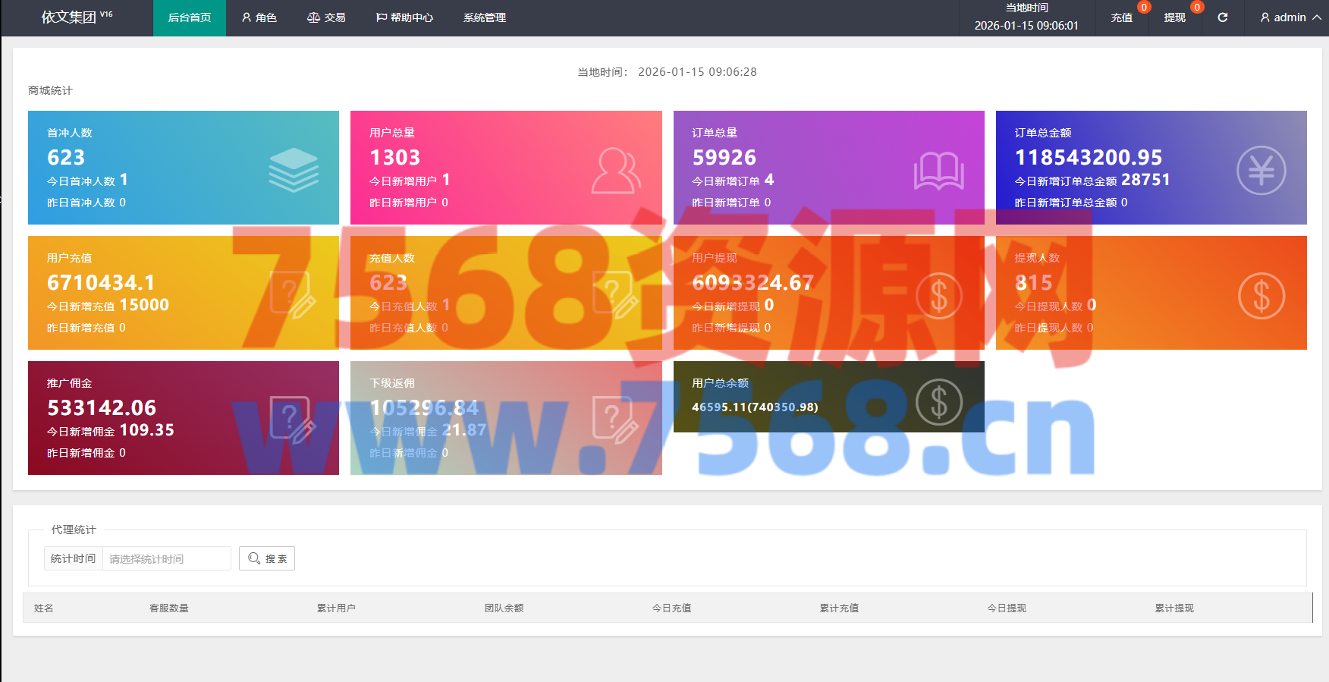Click the question-edit icon in 用户充值 card
1329x682 pixels.
(x=294, y=295)
